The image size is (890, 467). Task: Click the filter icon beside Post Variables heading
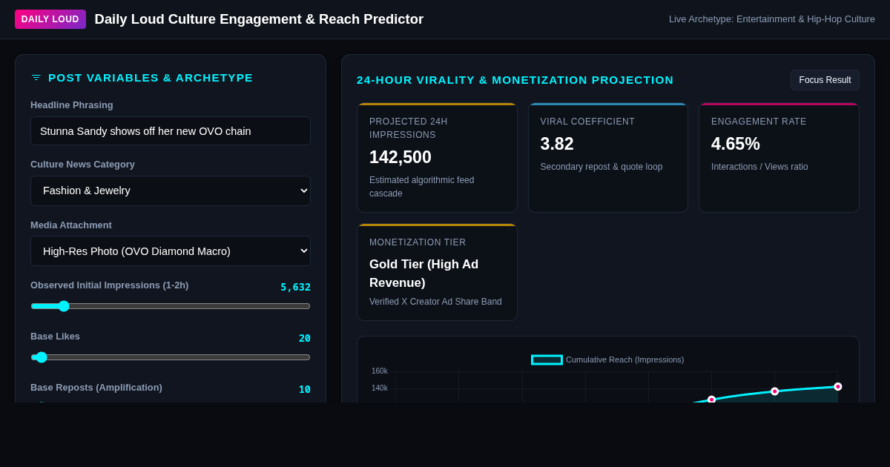click(36, 78)
